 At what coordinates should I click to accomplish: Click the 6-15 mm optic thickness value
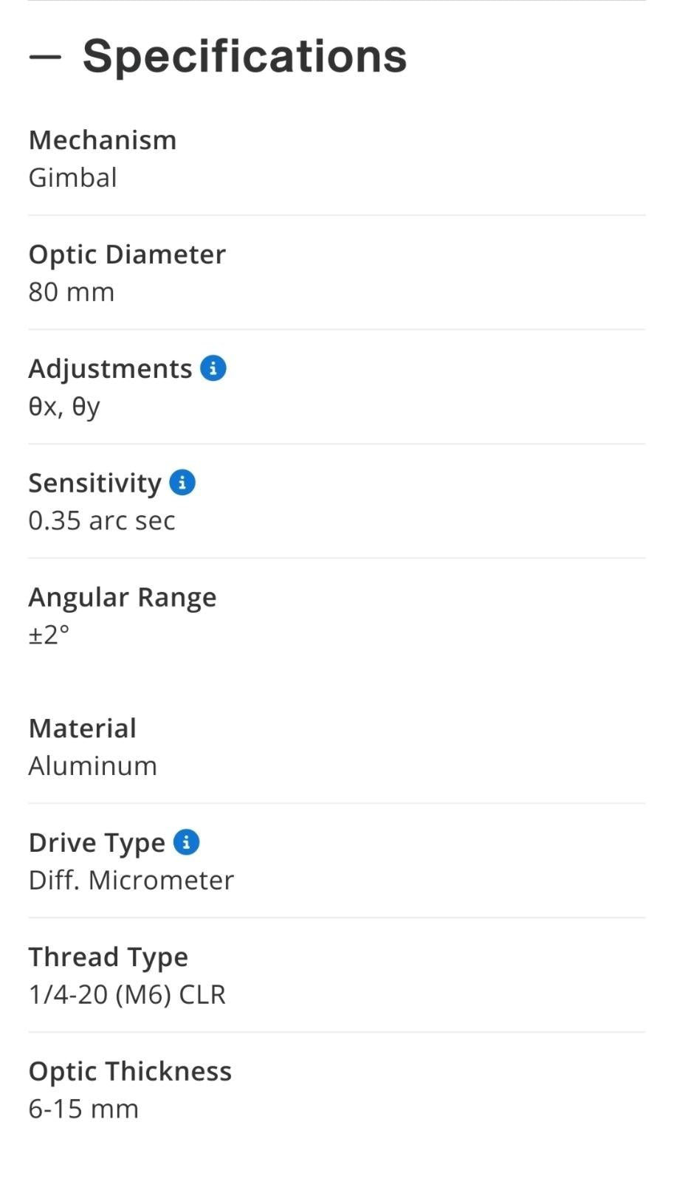(83, 1109)
